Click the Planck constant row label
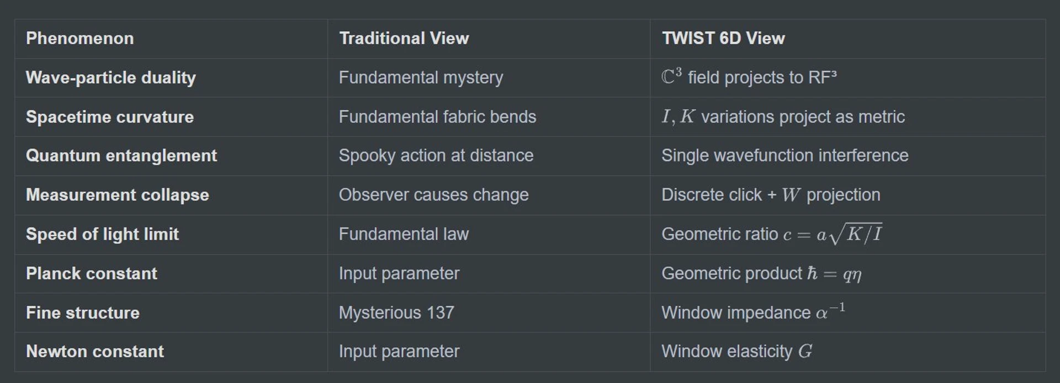This screenshot has width=1060, height=383. [92, 273]
